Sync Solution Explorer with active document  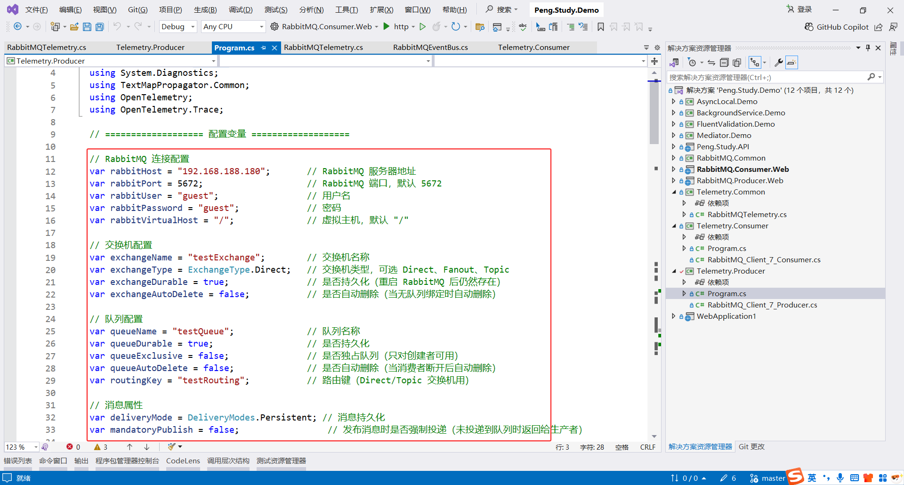pyautogui.click(x=711, y=62)
